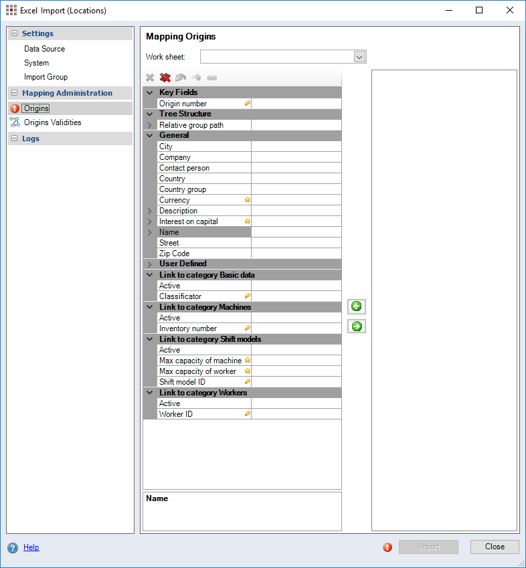Click the mapping value field for City

coord(296,147)
